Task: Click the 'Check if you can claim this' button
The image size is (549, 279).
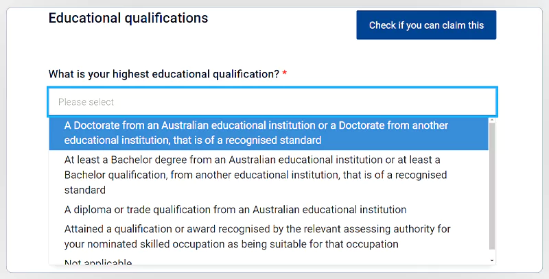Action: click(426, 25)
